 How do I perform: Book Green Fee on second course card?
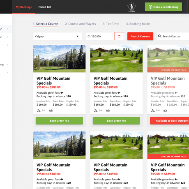116,121
